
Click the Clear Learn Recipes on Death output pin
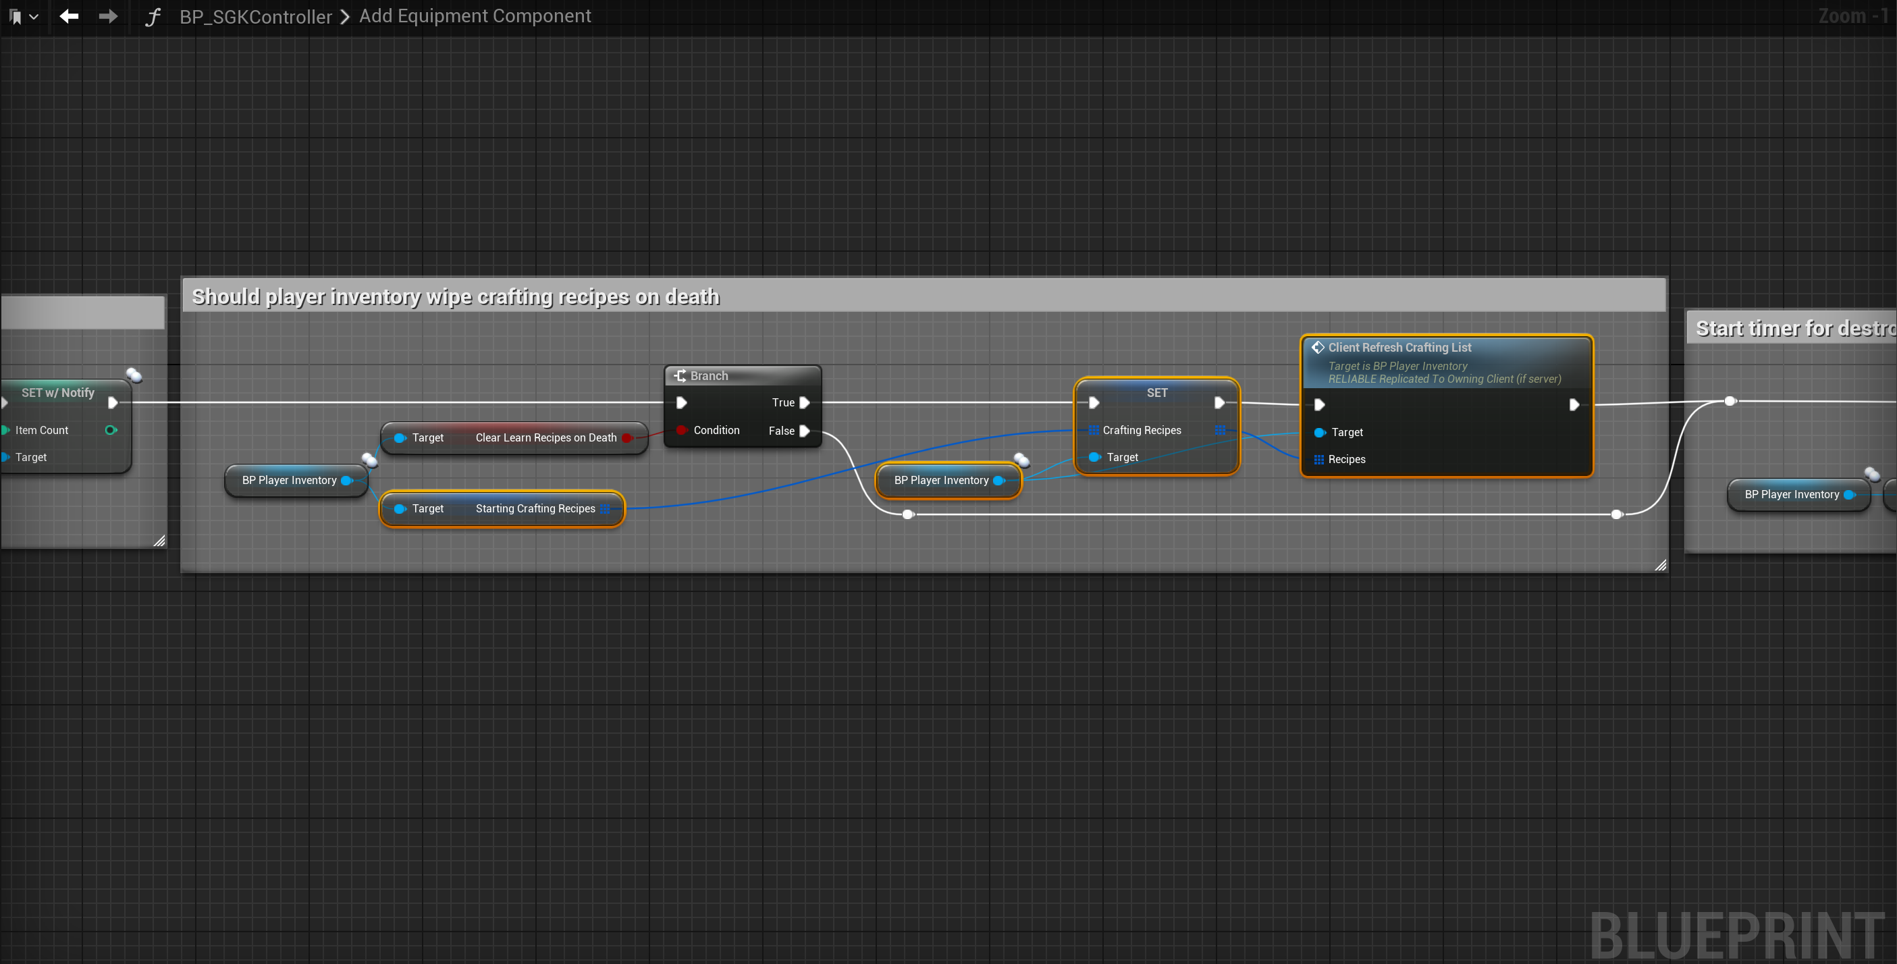click(626, 438)
